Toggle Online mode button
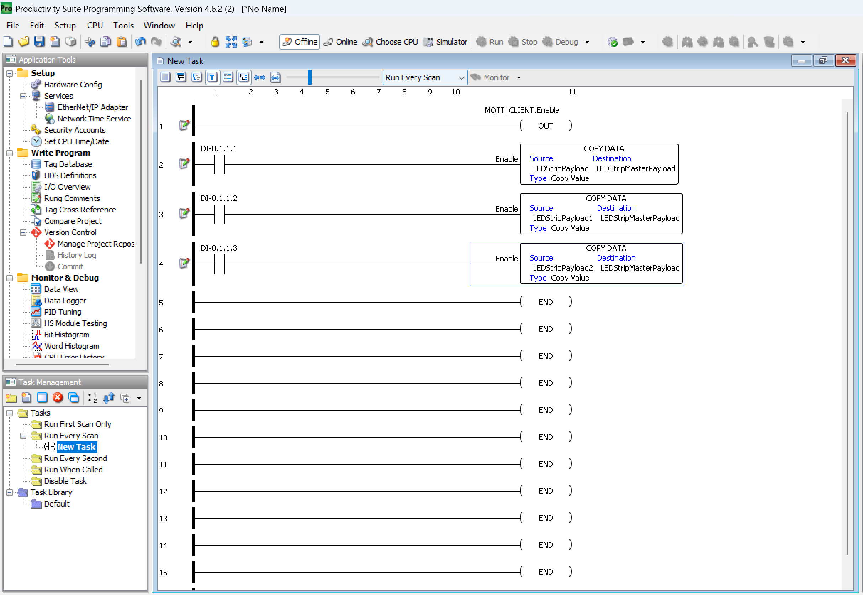This screenshot has height=595, width=863. (x=340, y=42)
